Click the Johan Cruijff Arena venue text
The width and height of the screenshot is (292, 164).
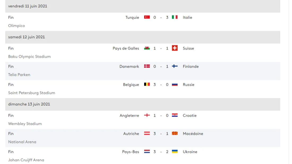point(26,160)
